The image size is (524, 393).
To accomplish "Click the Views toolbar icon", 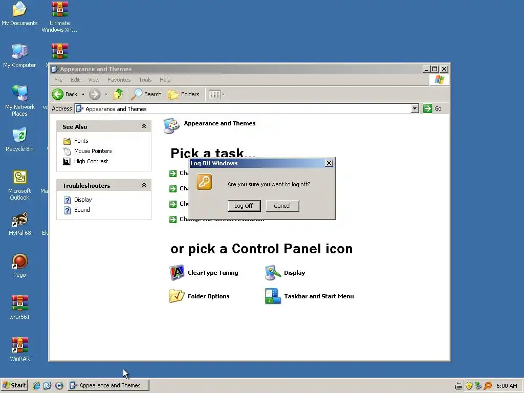I will 214,95.
